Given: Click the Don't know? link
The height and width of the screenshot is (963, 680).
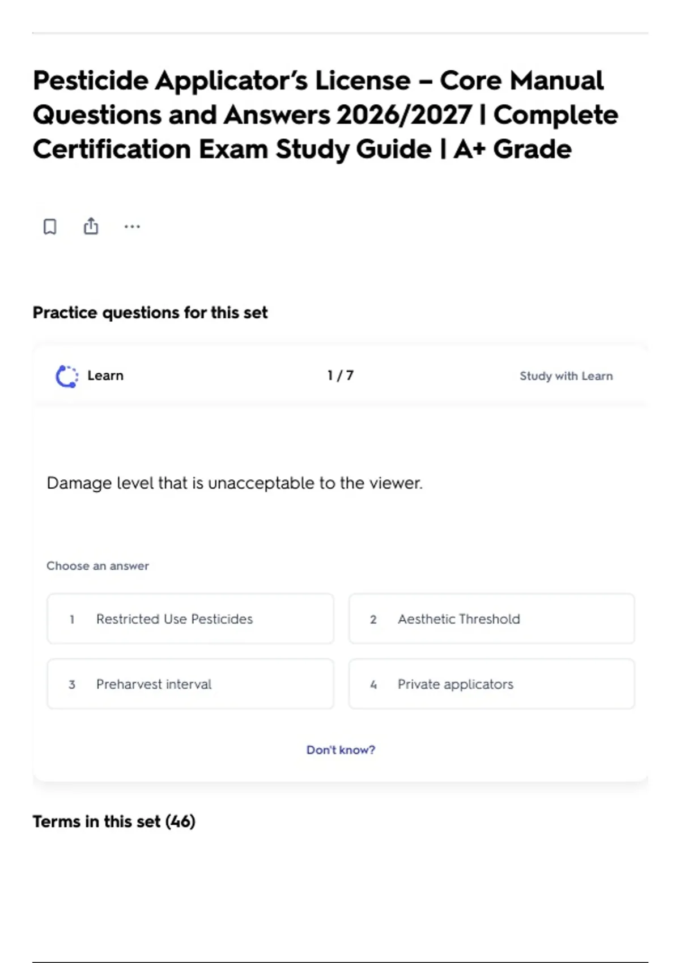Looking at the screenshot, I should point(341,749).
